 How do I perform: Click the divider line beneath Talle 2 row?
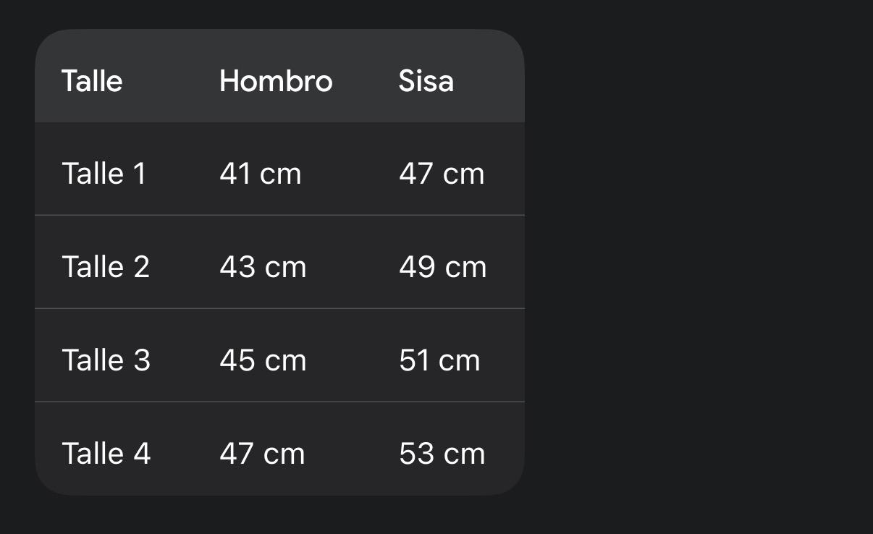279,308
